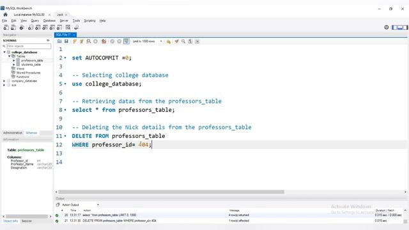Toggle continue-on-error execution icon

tap(104, 42)
